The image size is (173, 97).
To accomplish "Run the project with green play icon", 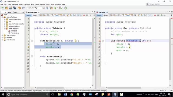I will (55, 8).
